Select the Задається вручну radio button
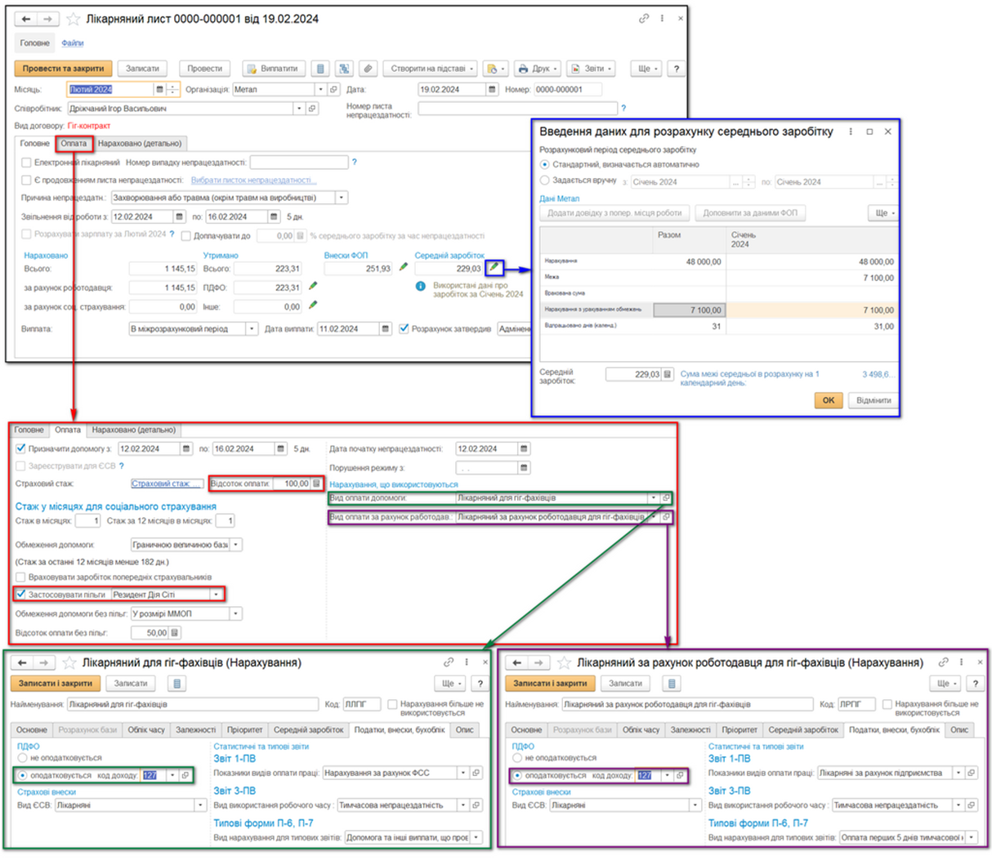This screenshot has height=865, width=992. [545, 181]
